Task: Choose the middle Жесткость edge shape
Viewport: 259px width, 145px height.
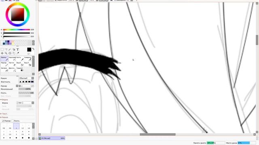Action: coord(26,82)
